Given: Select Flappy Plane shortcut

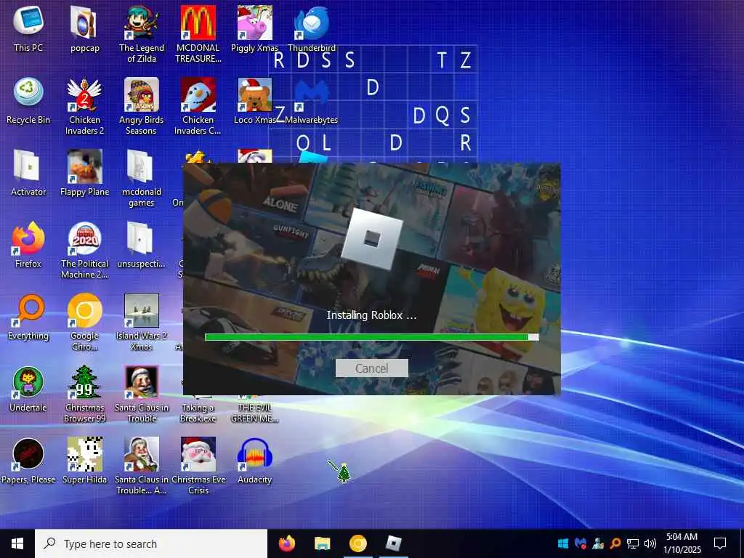Looking at the screenshot, I should [84, 173].
